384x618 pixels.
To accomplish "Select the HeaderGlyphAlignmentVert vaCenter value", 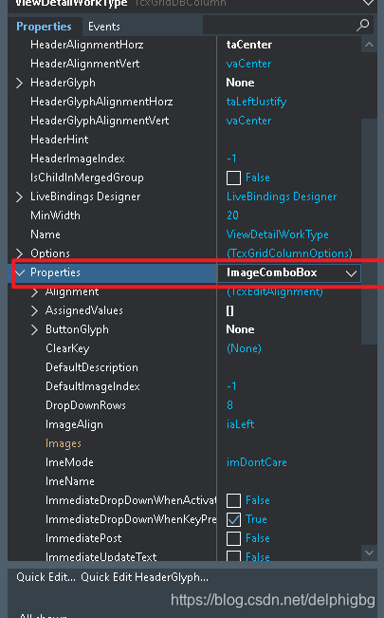I will tap(249, 121).
